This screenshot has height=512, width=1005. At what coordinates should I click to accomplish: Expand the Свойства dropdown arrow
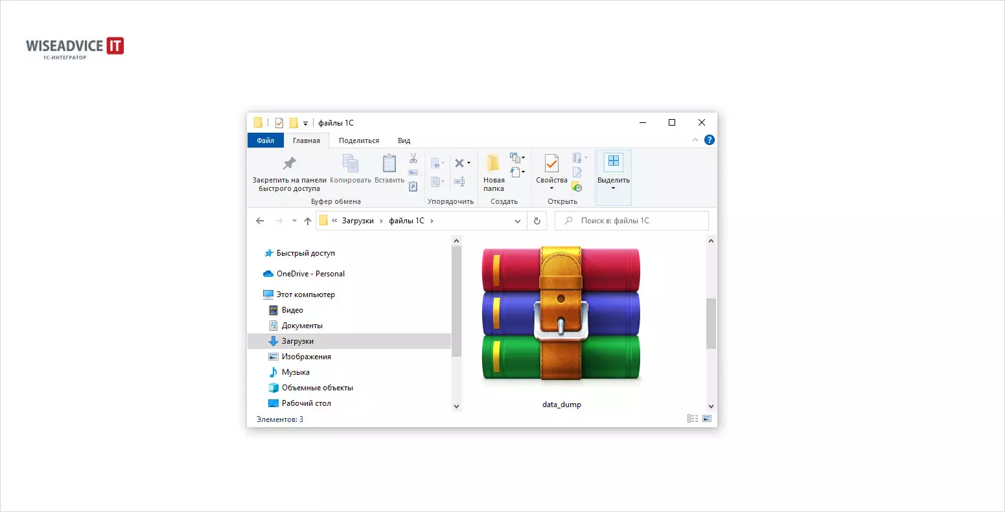coord(551,189)
